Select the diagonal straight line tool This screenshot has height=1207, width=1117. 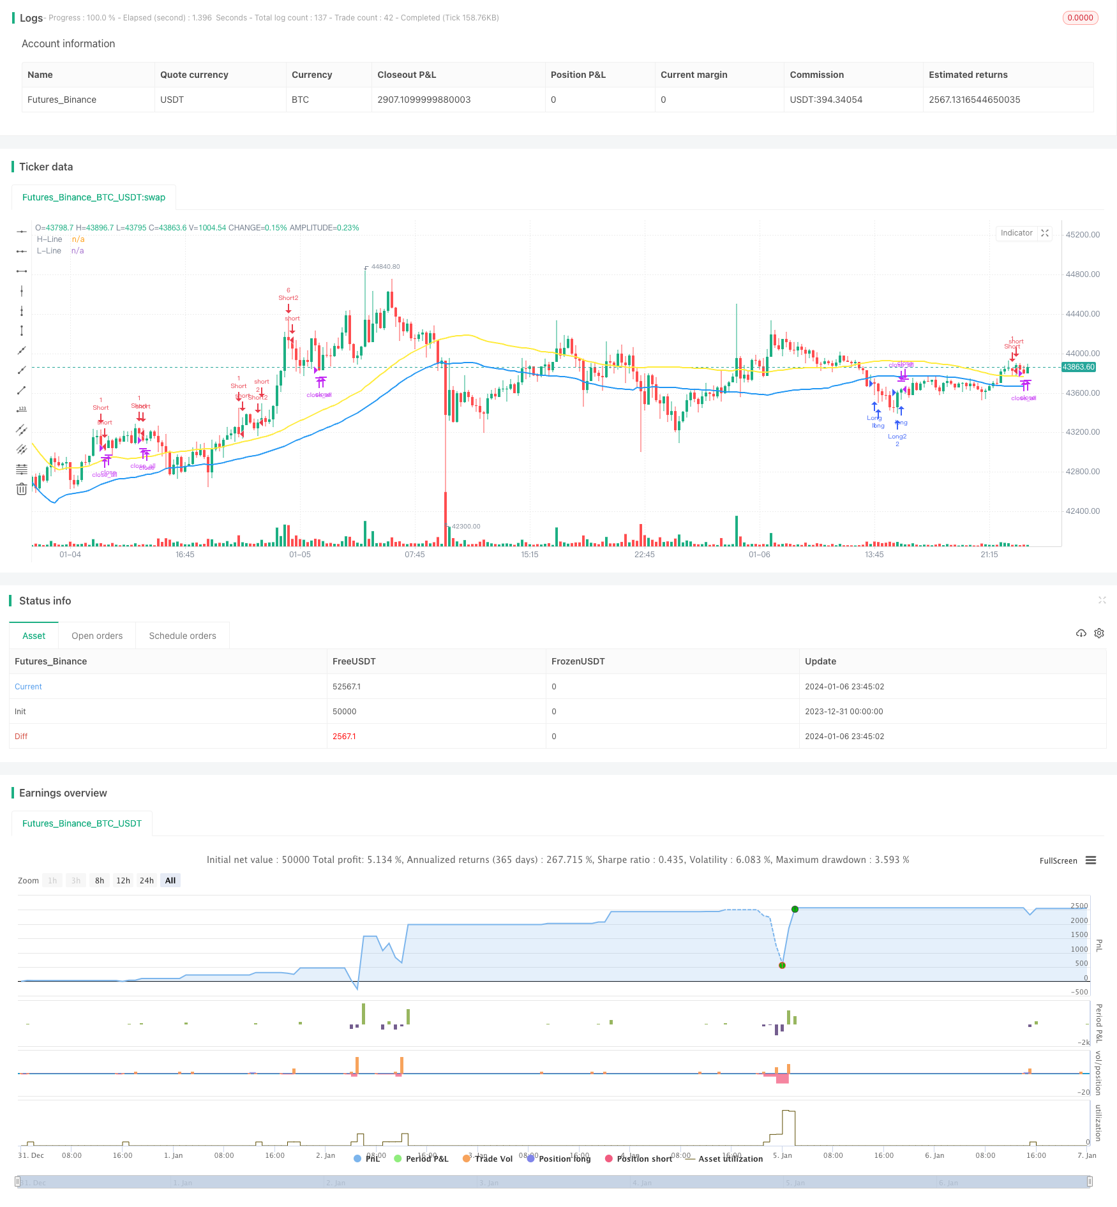22,350
